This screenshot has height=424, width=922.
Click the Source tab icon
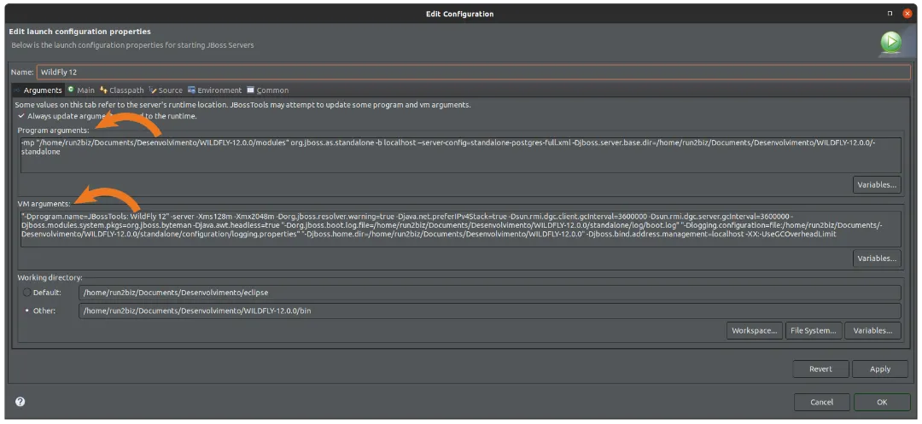point(153,90)
